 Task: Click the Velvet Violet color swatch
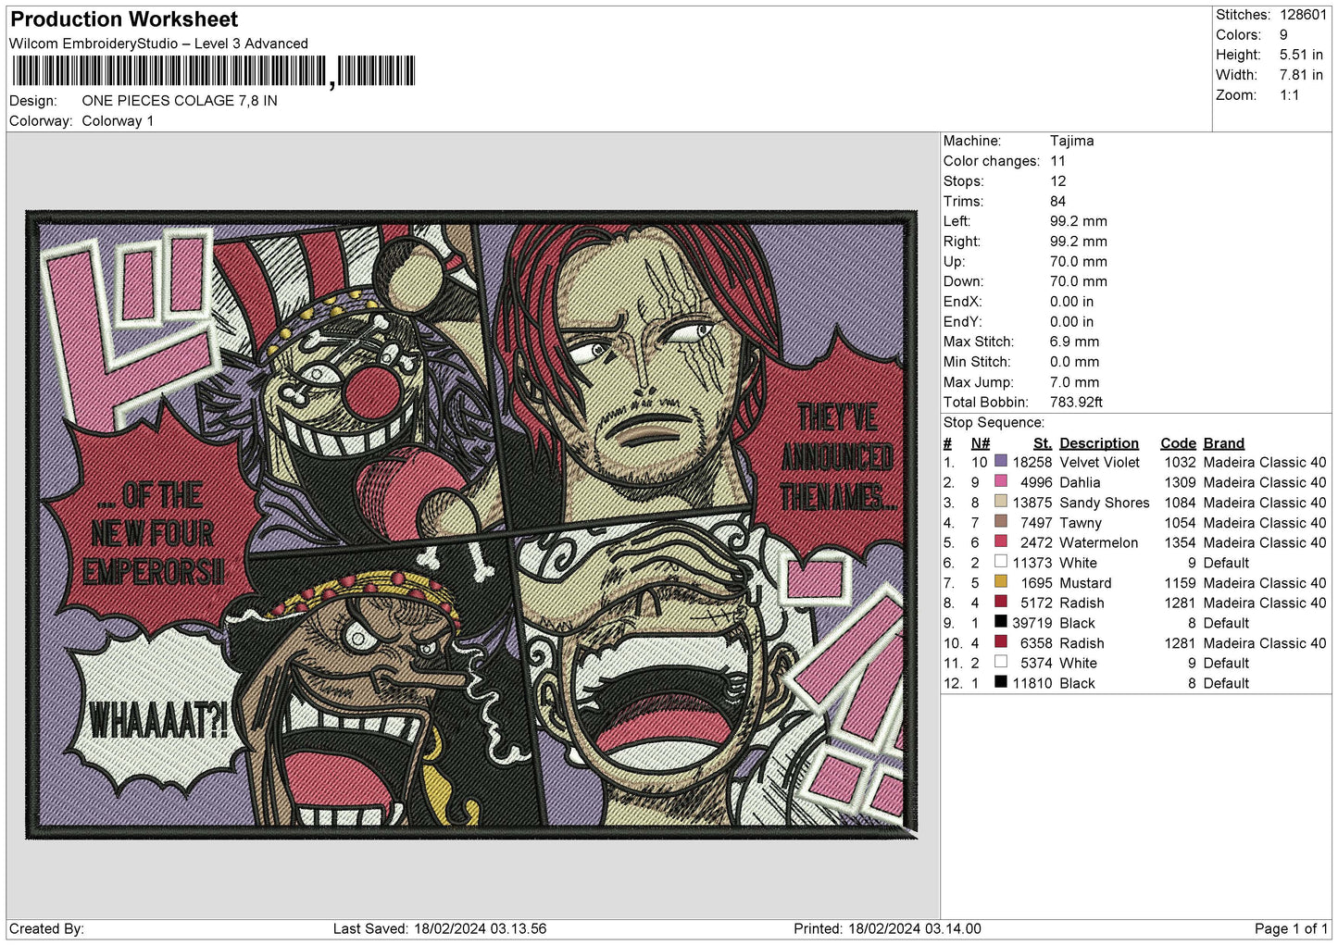(x=1000, y=462)
